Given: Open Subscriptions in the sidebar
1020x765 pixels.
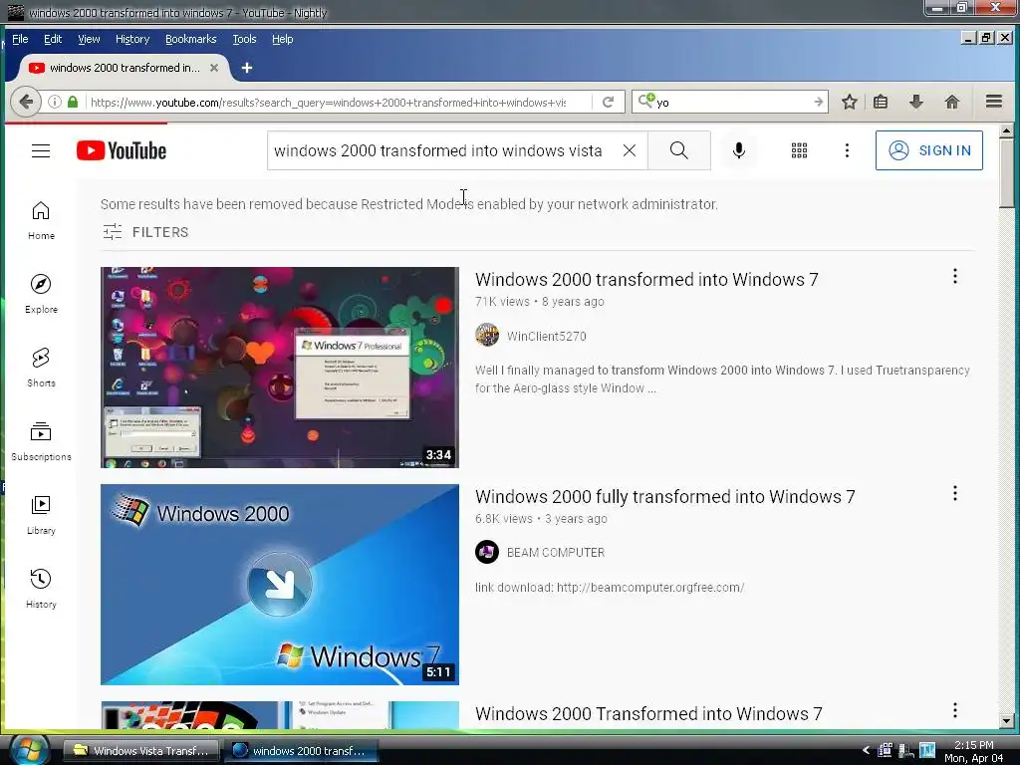Looking at the screenshot, I should (x=41, y=441).
